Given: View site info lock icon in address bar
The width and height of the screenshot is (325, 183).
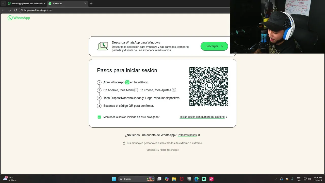Looking at the screenshot, I should point(22,10).
